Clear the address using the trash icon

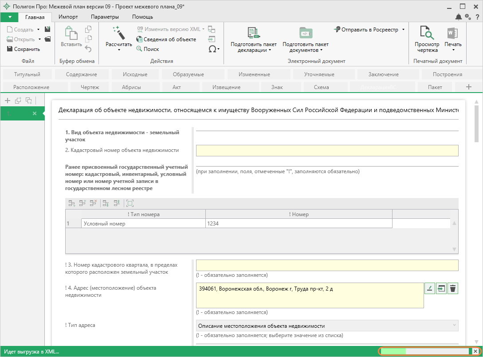point(452,288)
